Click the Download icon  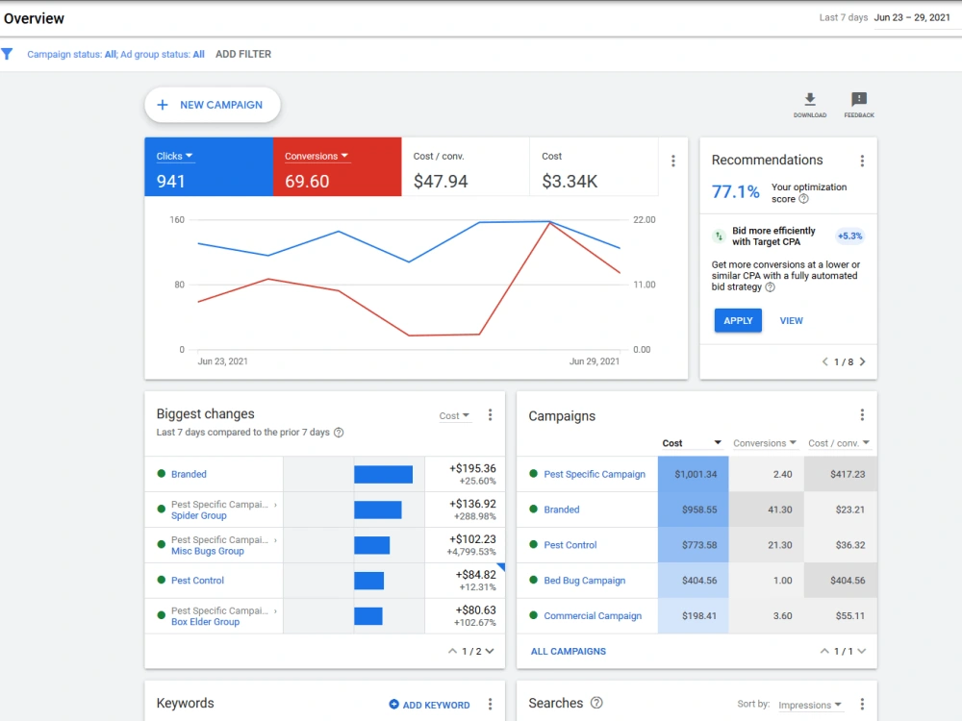pos(810,99)
